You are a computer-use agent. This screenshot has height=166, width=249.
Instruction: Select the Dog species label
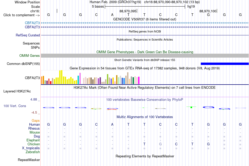(x=37, y=136)
